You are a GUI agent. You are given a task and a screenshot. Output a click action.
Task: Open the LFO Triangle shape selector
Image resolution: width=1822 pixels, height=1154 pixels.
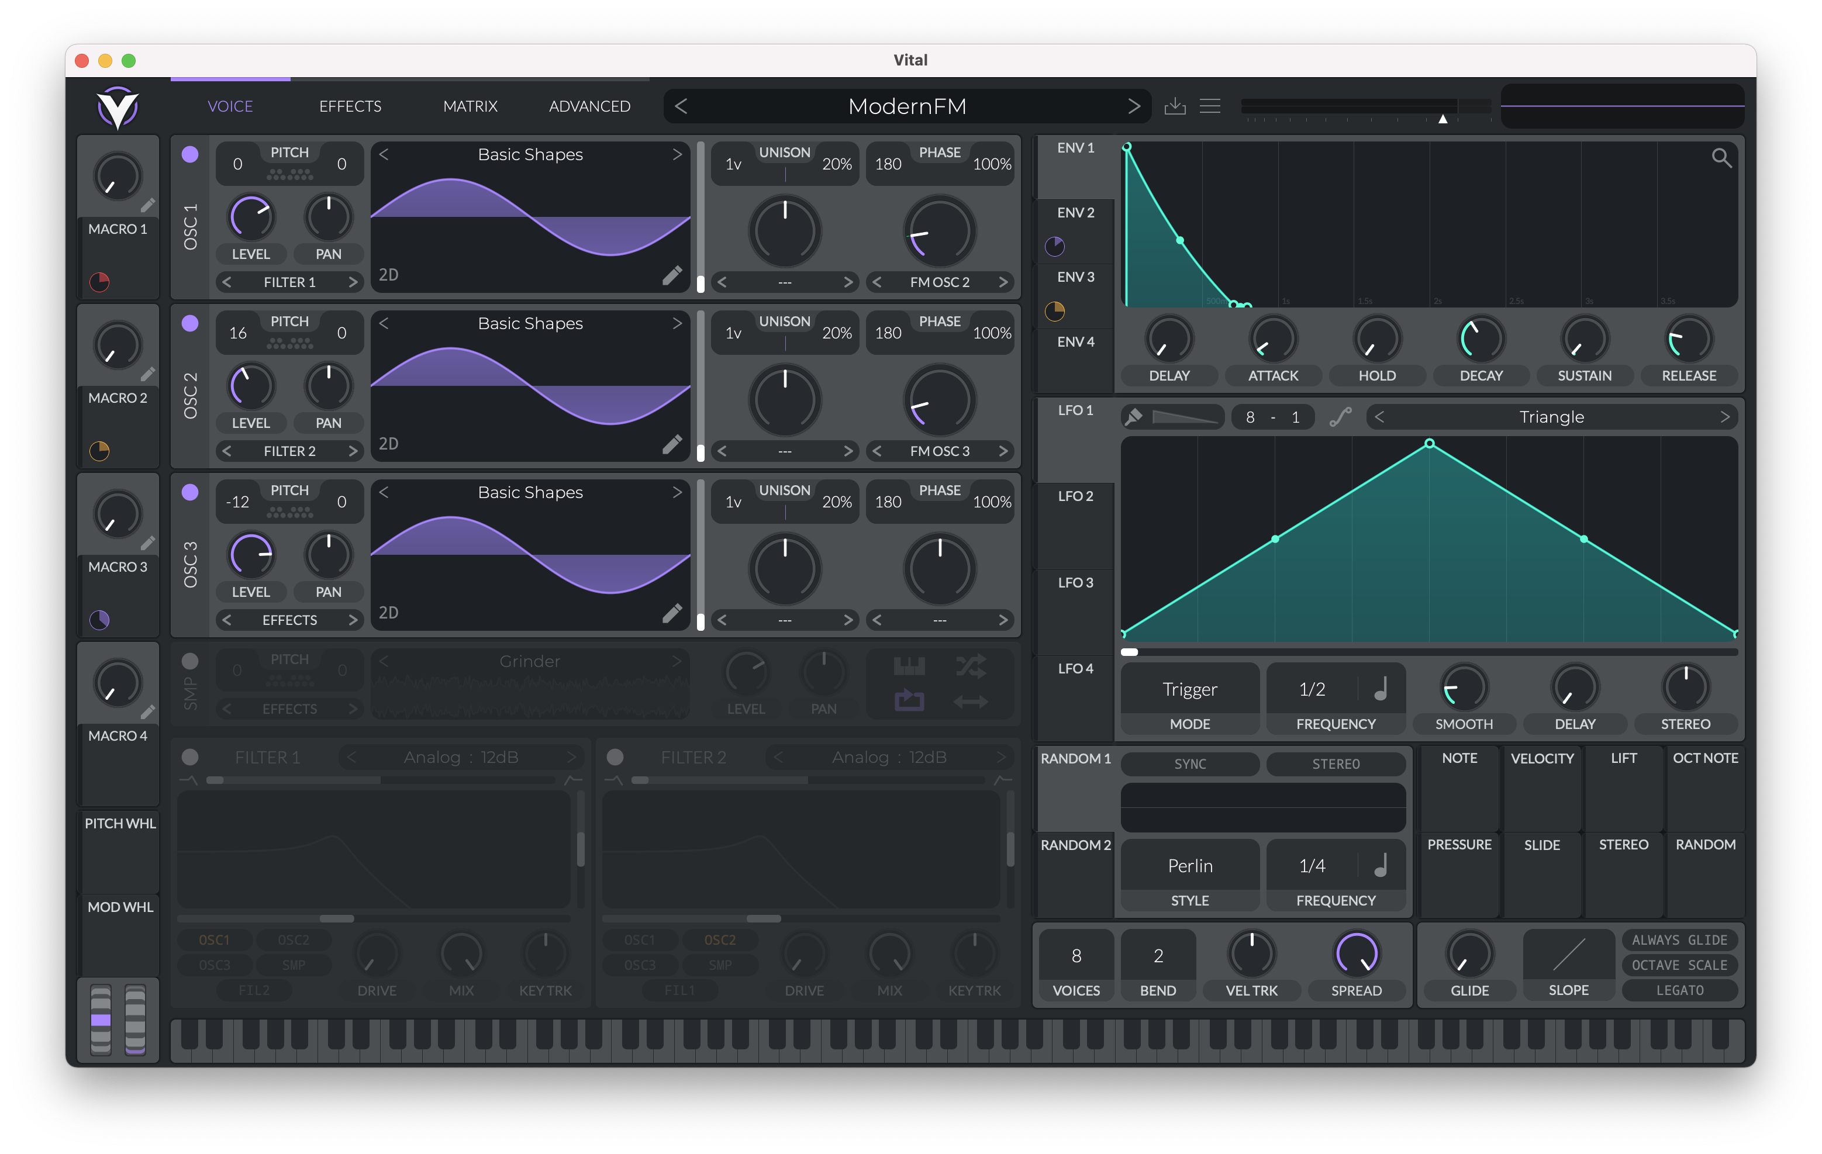pyautogui.click(x=1551, y=417)
